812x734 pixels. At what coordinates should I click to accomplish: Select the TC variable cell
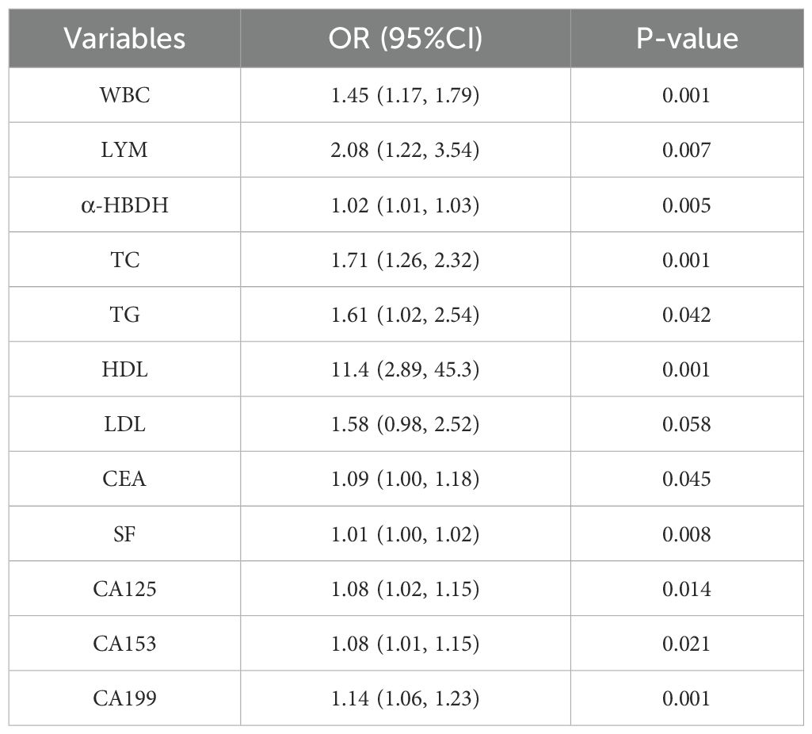[x=125, y=260]
